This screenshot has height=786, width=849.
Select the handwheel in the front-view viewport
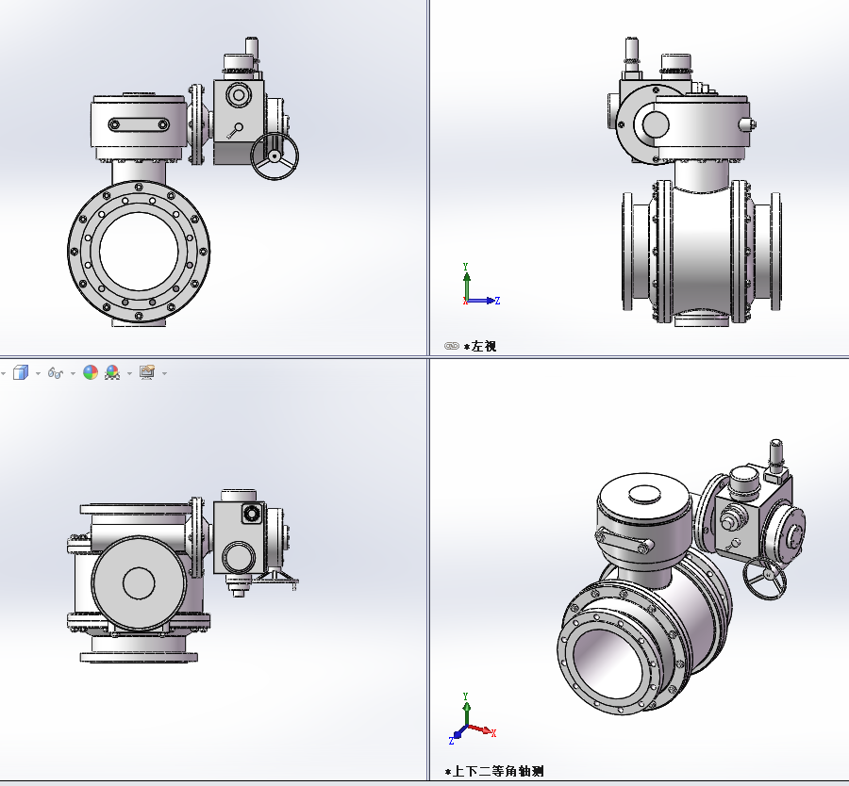(275, 156)
